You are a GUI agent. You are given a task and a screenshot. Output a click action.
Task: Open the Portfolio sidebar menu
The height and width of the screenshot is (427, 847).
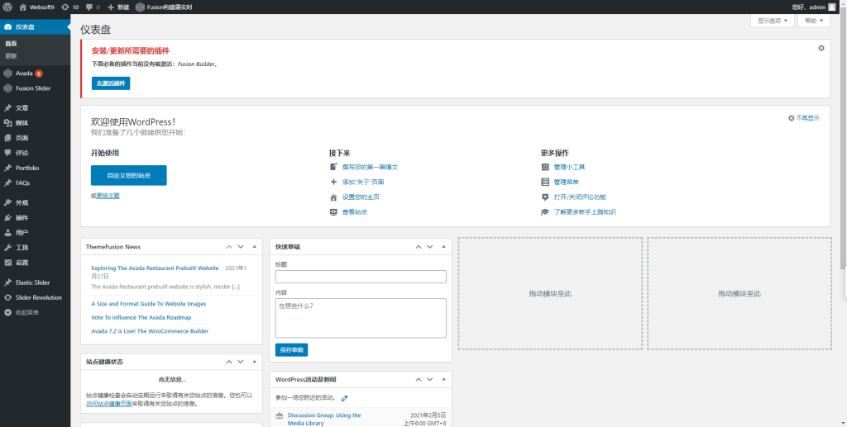[x=27, y=168]
